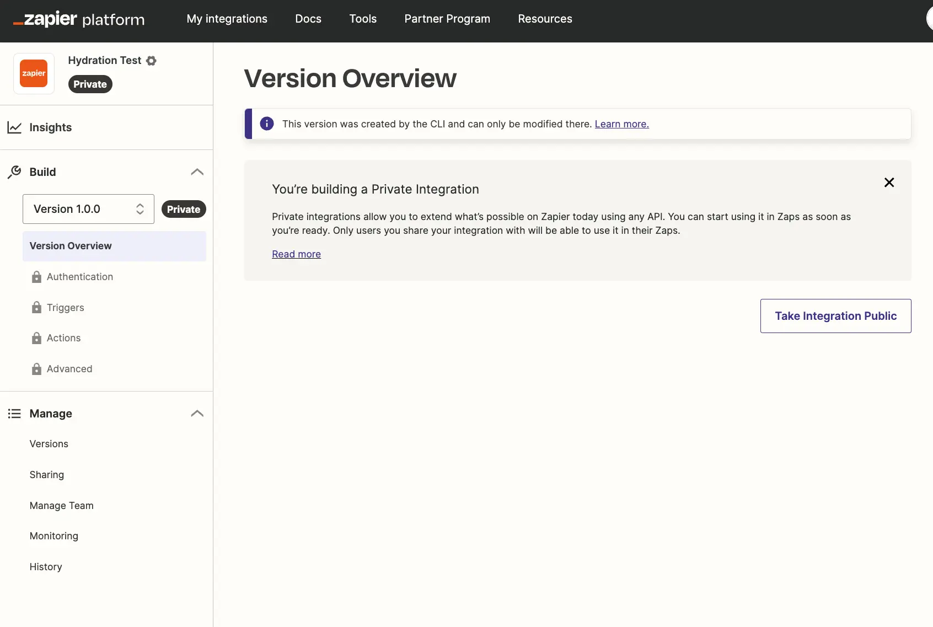Open Sharing under Manage

coord(47,475)
